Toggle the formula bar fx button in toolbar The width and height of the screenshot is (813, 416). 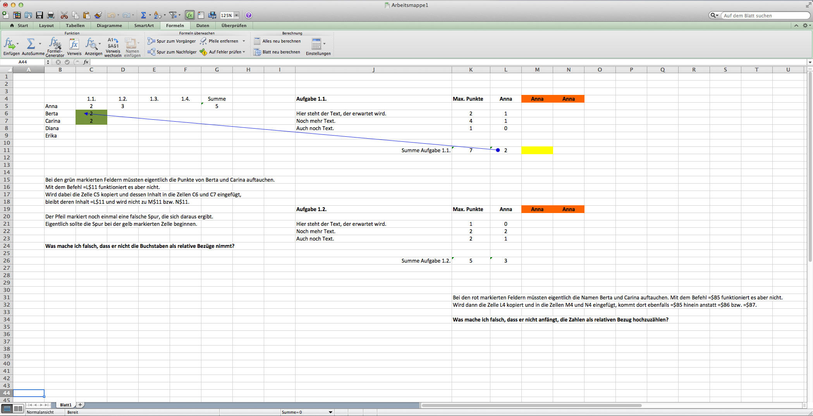189,15
